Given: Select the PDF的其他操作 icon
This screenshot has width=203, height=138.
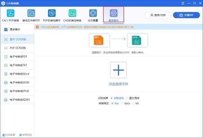Looking at the screenshot, I should (52, 13).
